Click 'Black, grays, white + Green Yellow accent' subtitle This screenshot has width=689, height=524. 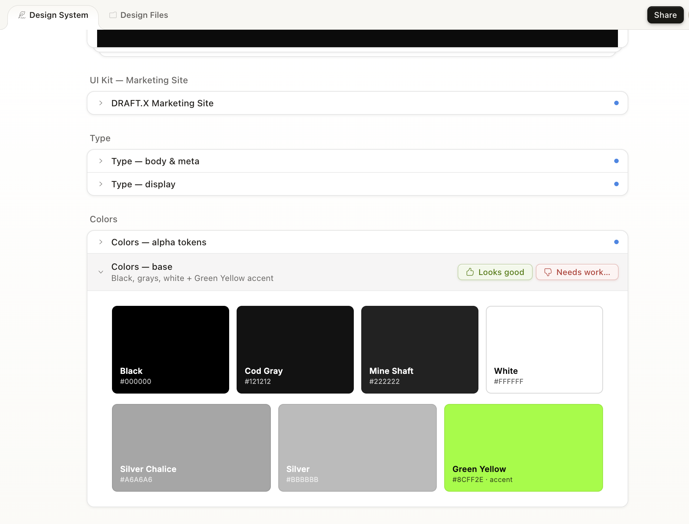coord(192,278)
